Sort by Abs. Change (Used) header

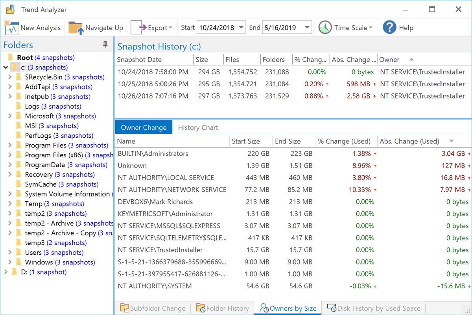click(x=424, y=141)
